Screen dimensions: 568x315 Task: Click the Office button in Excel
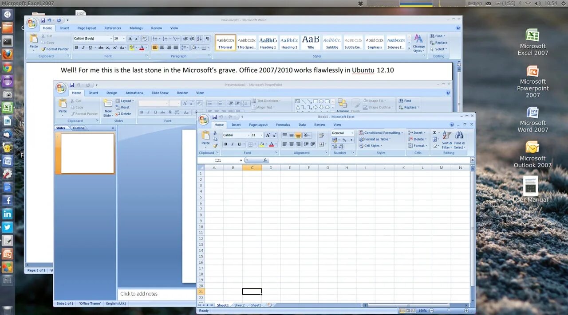(203, 120)
